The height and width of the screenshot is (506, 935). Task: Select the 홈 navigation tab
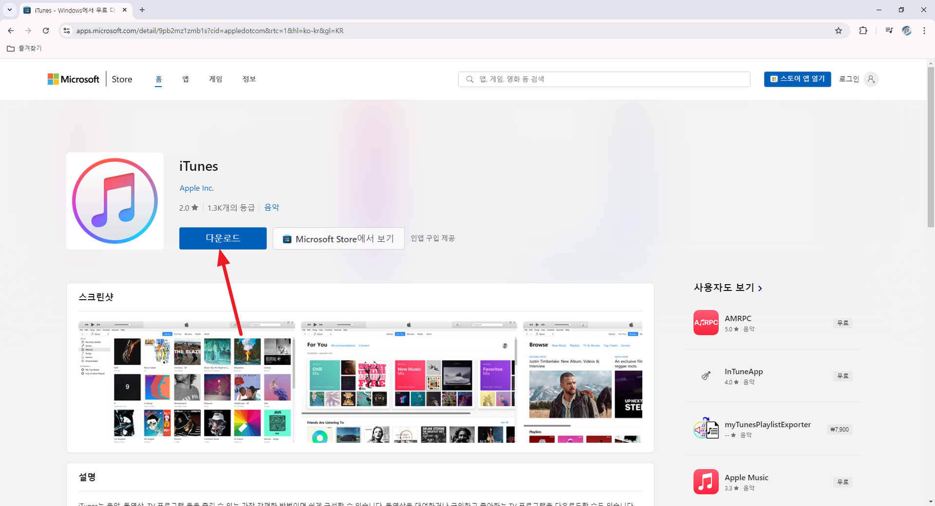coord(158,79)
